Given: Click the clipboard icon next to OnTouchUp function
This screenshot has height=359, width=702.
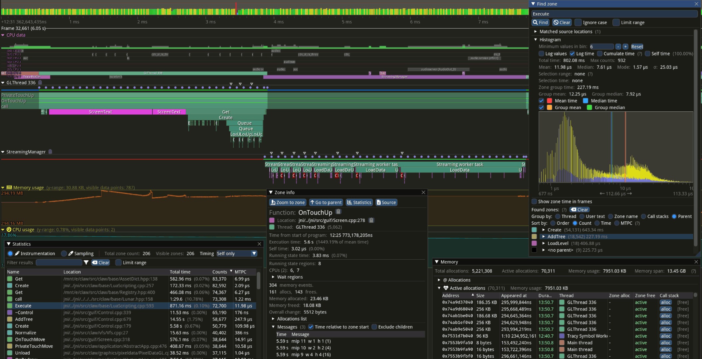Looking at the screenshot, I should [338, 212].
